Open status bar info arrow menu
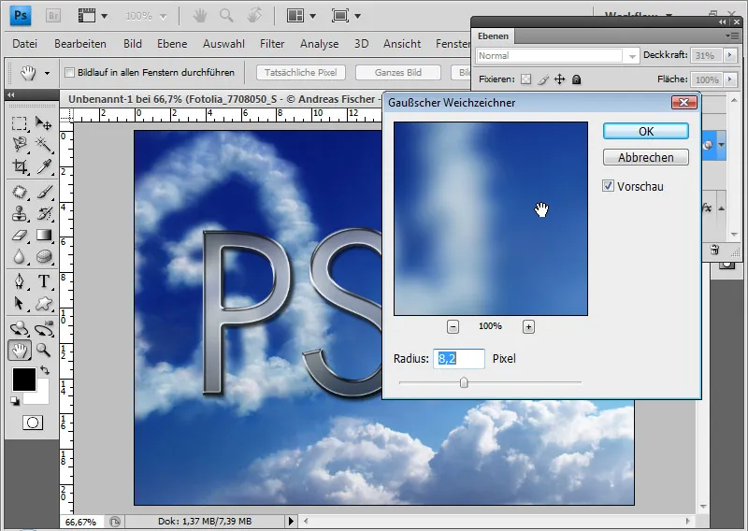Screen dimensions: 748x531 click(x=291, y=521)
